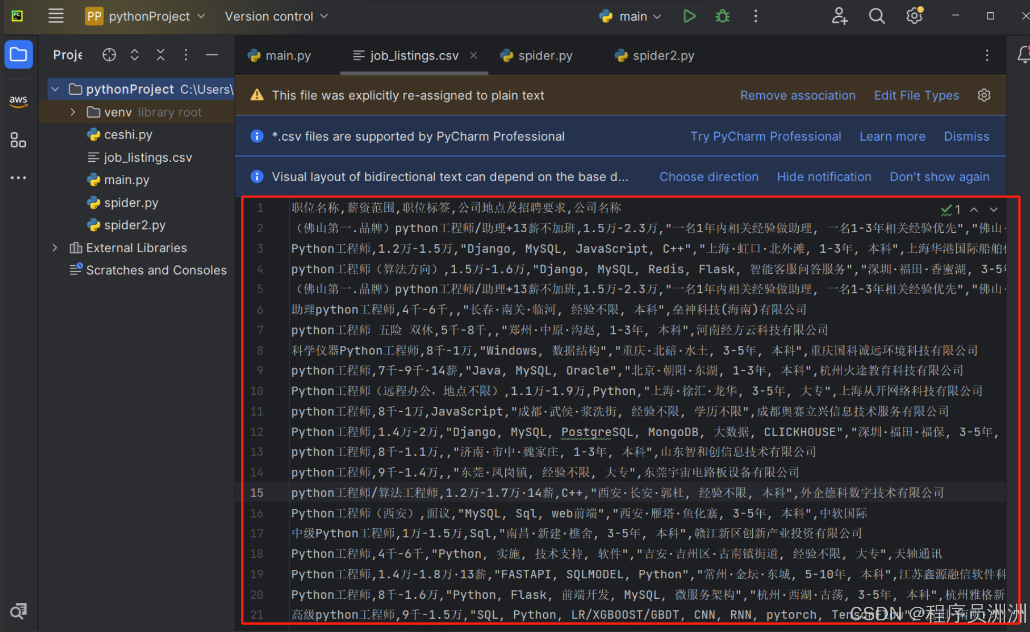The height and width of the screenshot is (632, 1030).
Task: Click the Debug bug icon
Action: point(722,16)
